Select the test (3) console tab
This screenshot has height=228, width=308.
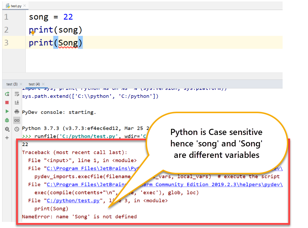click(12, 84)
